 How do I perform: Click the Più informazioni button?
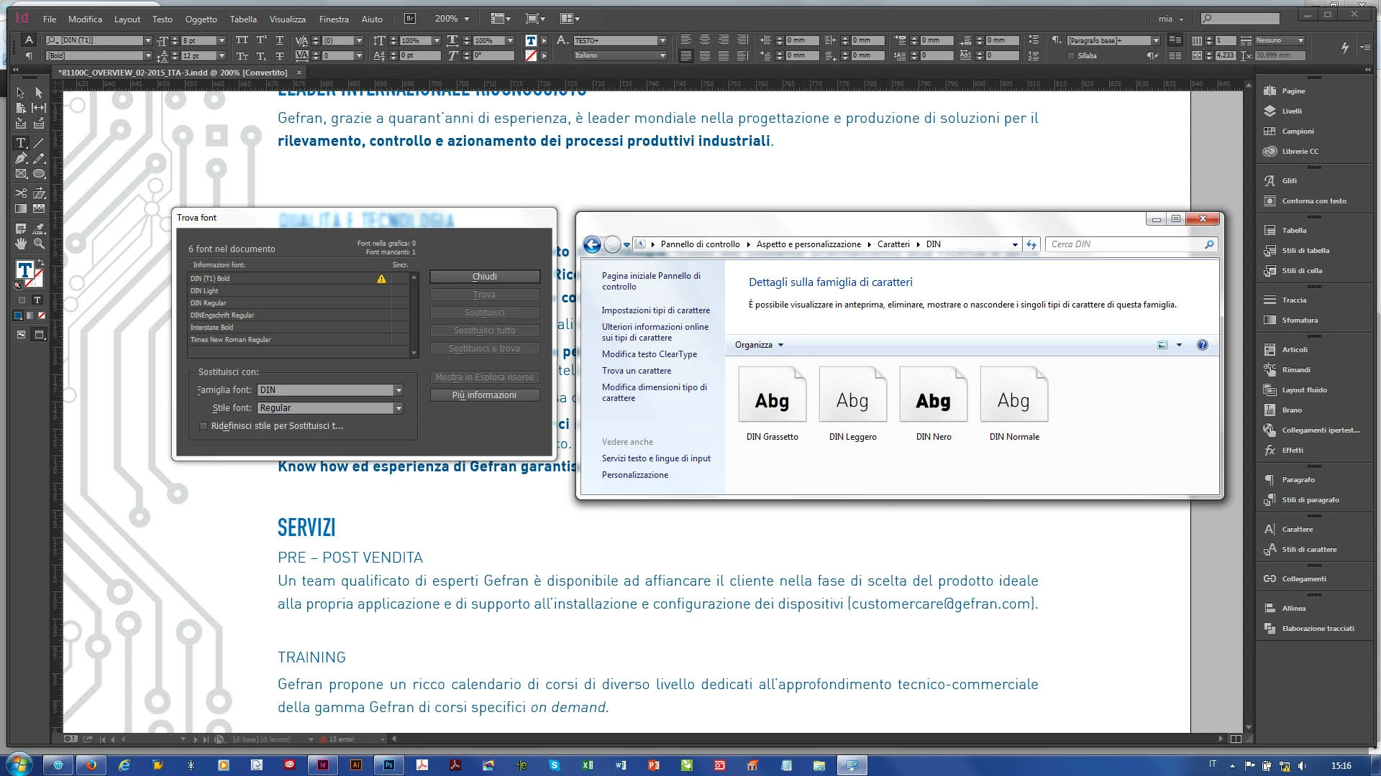(484, 395)
